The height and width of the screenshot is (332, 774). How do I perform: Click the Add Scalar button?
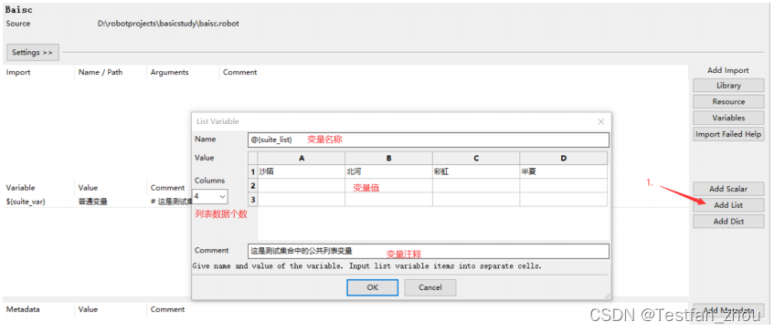(x=728, y=189)
